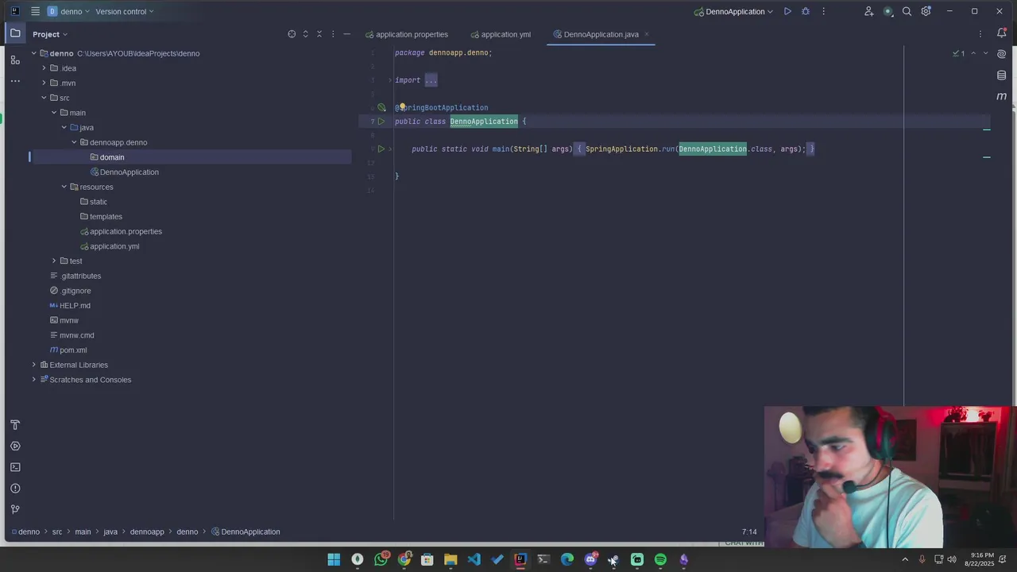Open Spotify from Windows taskbar
This screenshot has width=1017, height=572.
660,559
